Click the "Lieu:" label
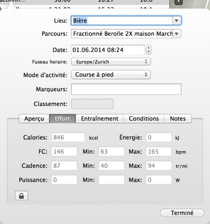This screenshot has height=224, width=210. [61, 20]
